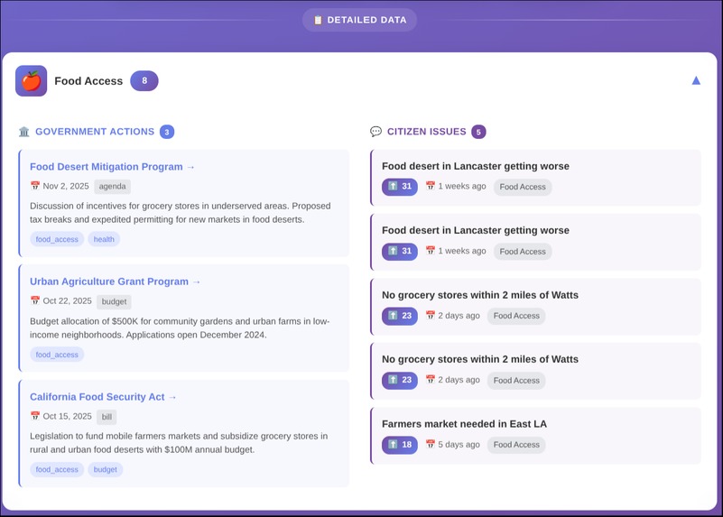Click the Citizen Issues heading text

click(427, 132)
